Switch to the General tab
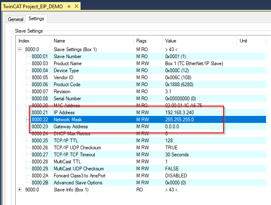 (16, 19)
